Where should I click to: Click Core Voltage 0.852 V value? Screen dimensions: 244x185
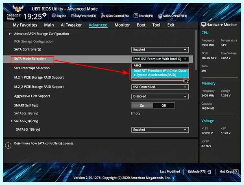[x=226, y=58]
